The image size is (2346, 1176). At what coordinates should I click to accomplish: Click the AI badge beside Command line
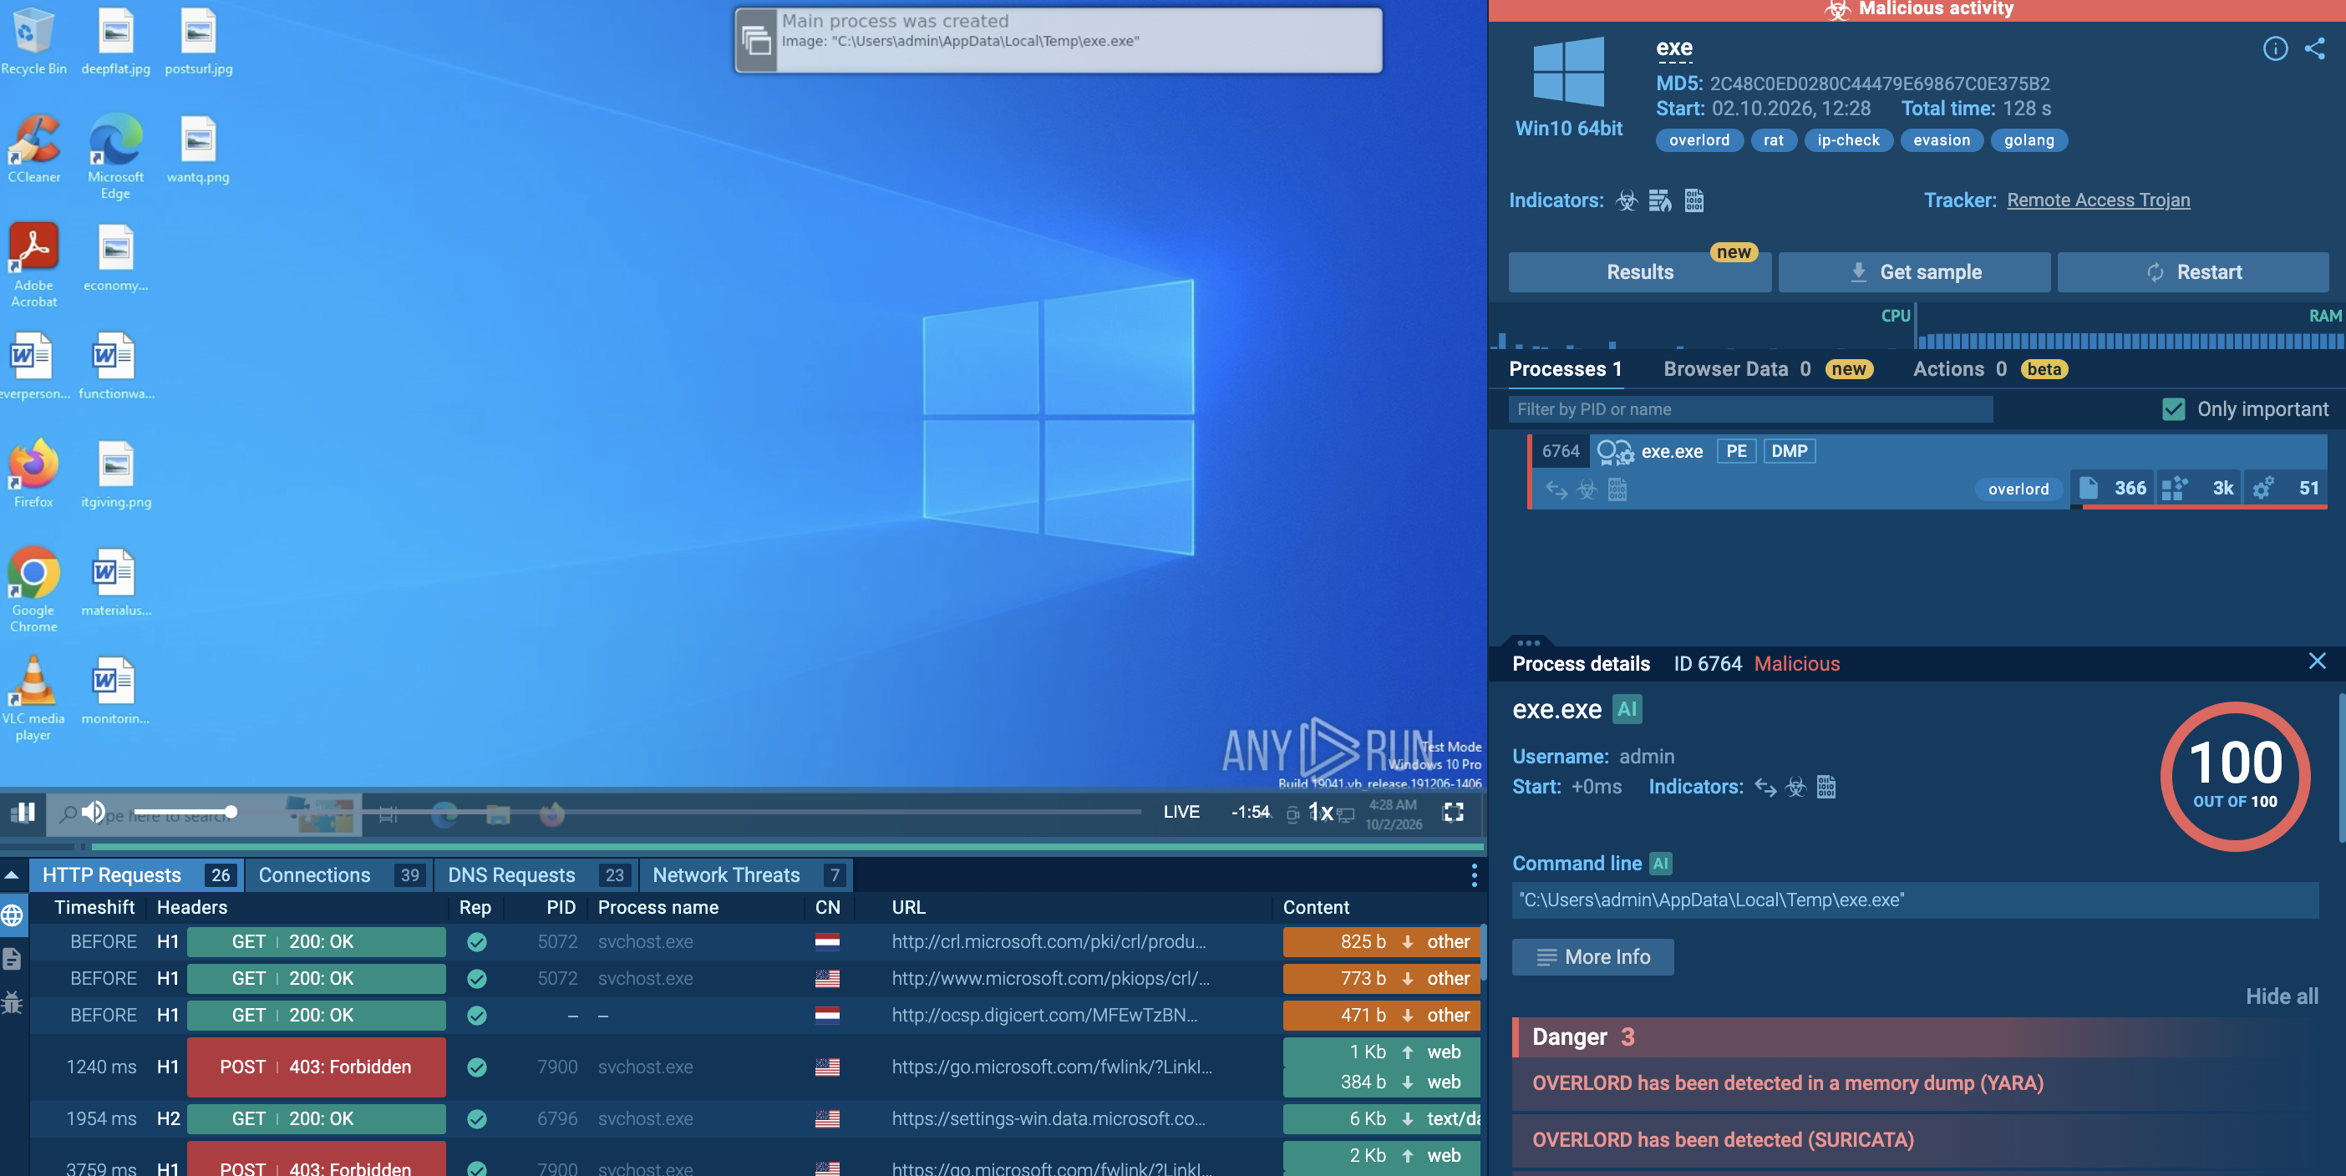point(1661,863)
